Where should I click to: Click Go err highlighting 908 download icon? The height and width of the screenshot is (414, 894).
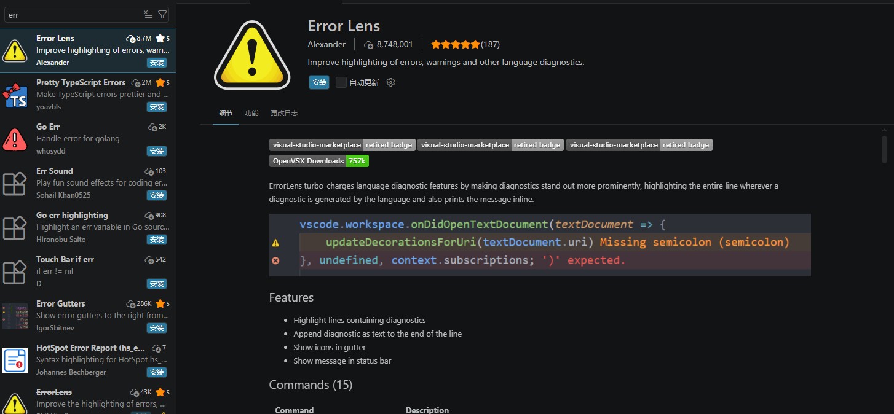click(149, 216)
